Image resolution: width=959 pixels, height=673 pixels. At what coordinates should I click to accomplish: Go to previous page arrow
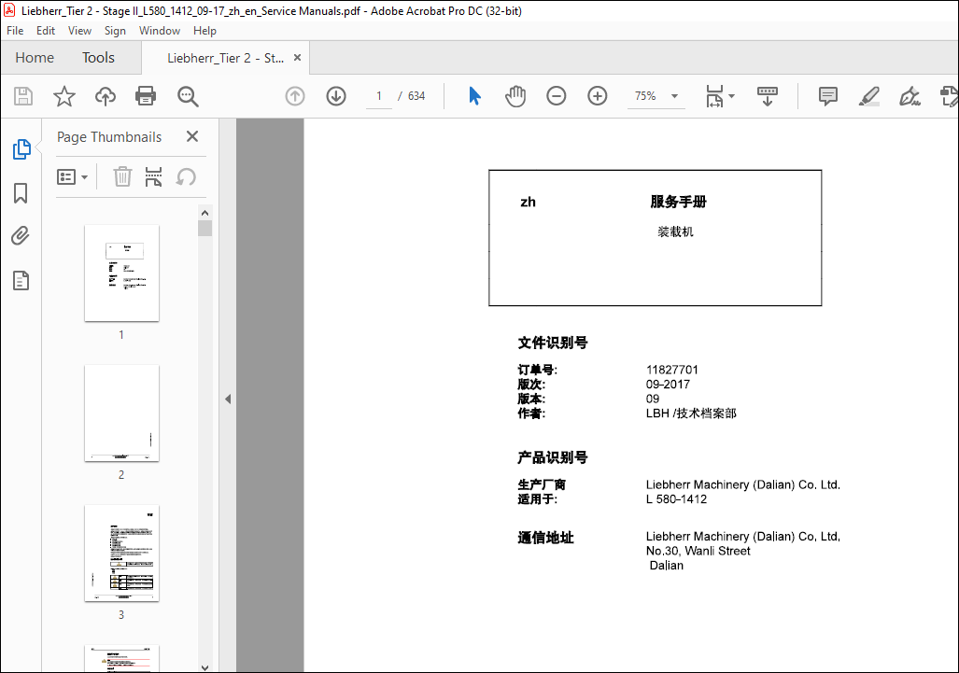295,96
